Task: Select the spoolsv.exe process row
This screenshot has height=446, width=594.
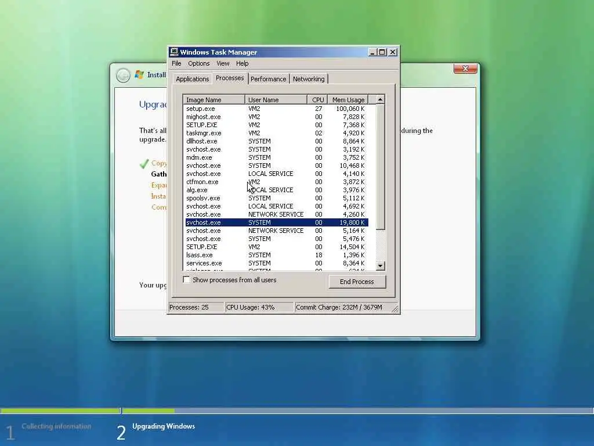Action: click(277, 198)
